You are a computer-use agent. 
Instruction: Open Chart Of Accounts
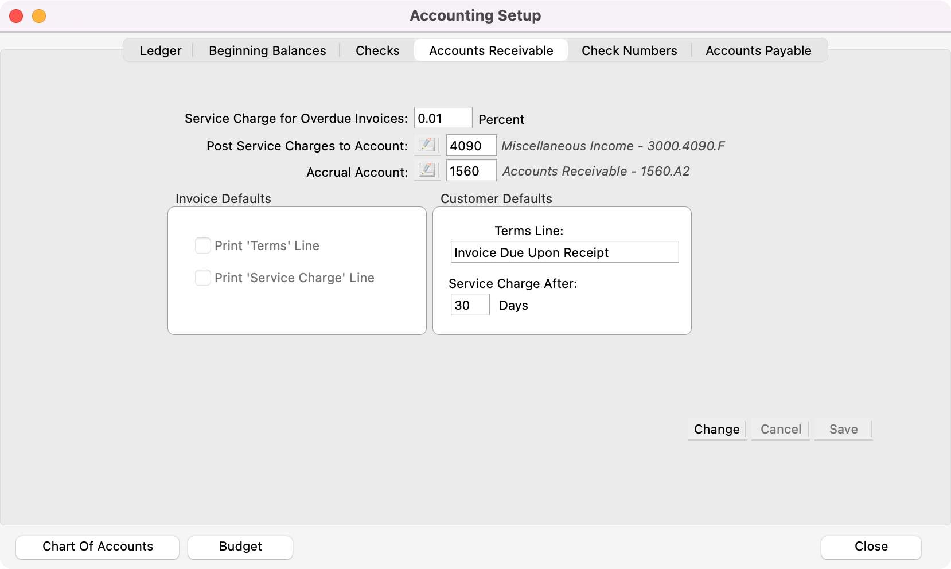point(98,547)
